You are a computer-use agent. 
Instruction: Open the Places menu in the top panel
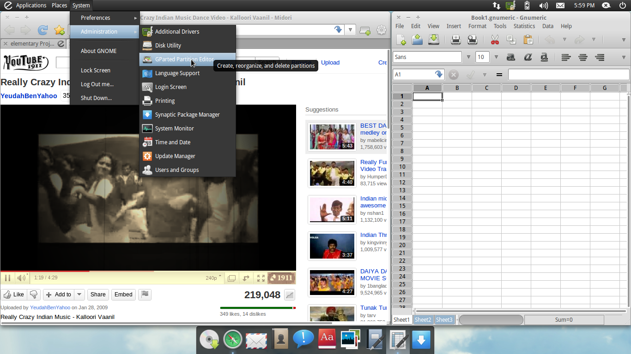[59, 6]
